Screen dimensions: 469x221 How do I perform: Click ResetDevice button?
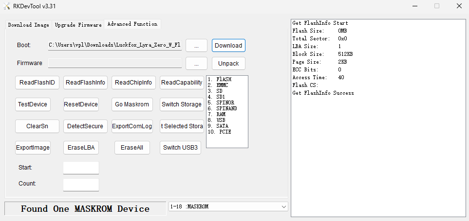click(81, 104)
